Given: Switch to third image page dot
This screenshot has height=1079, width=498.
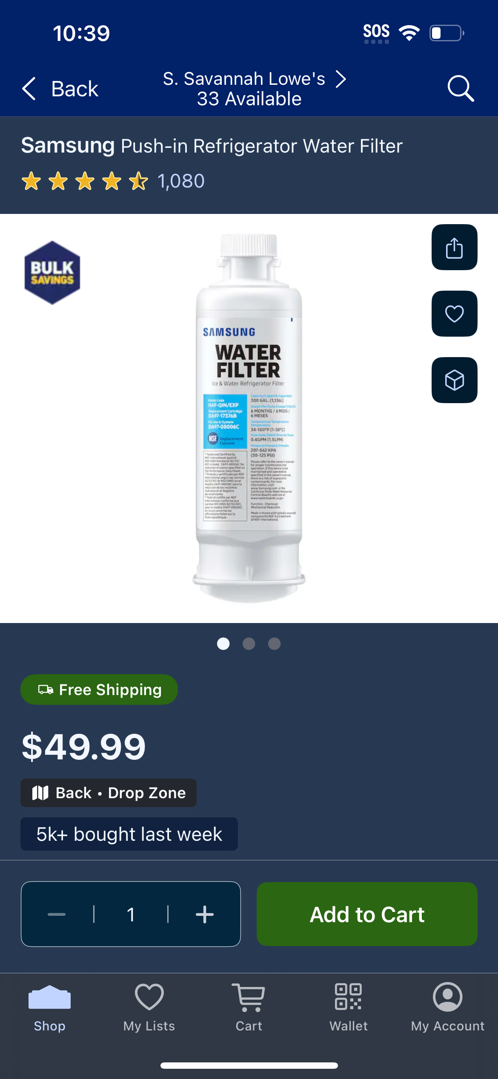Looking at the screenshot, I should 274,643.
